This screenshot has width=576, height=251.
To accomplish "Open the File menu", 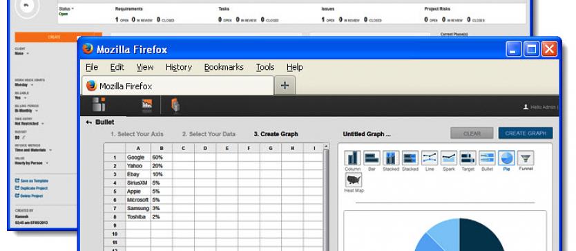I will tap(92, 67).
